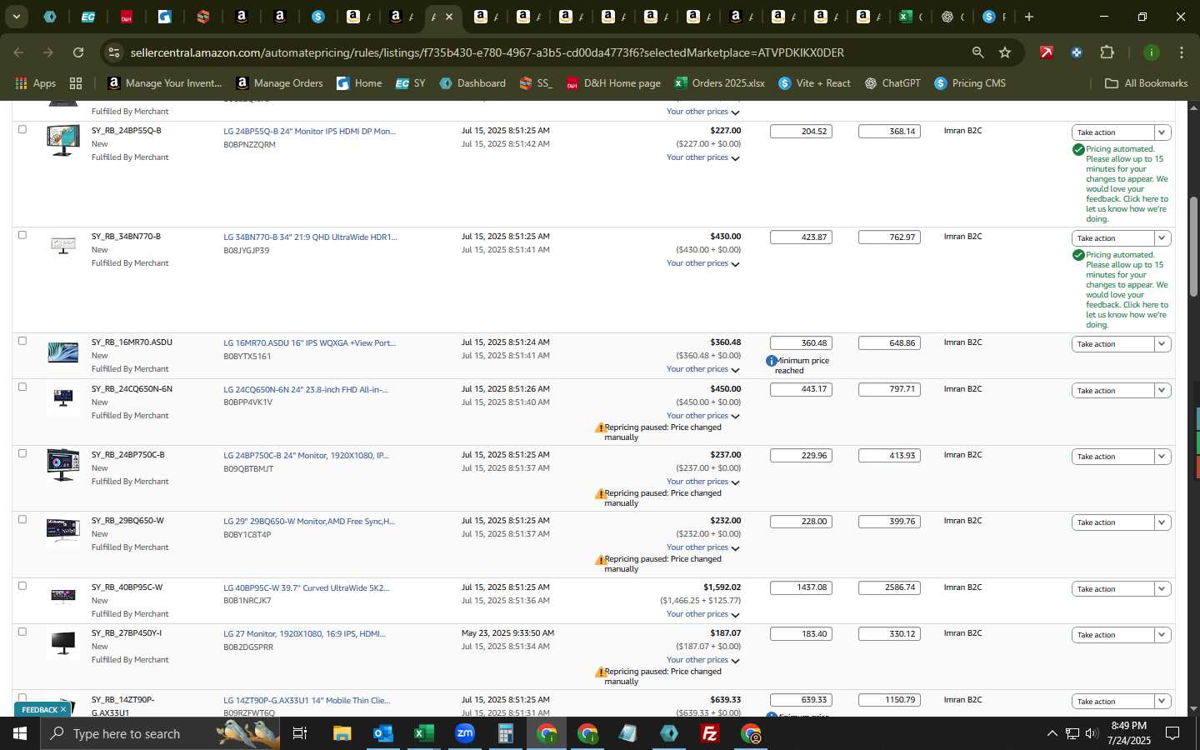
Task: Open Task View on taskbar
Action: coord(300,733)
